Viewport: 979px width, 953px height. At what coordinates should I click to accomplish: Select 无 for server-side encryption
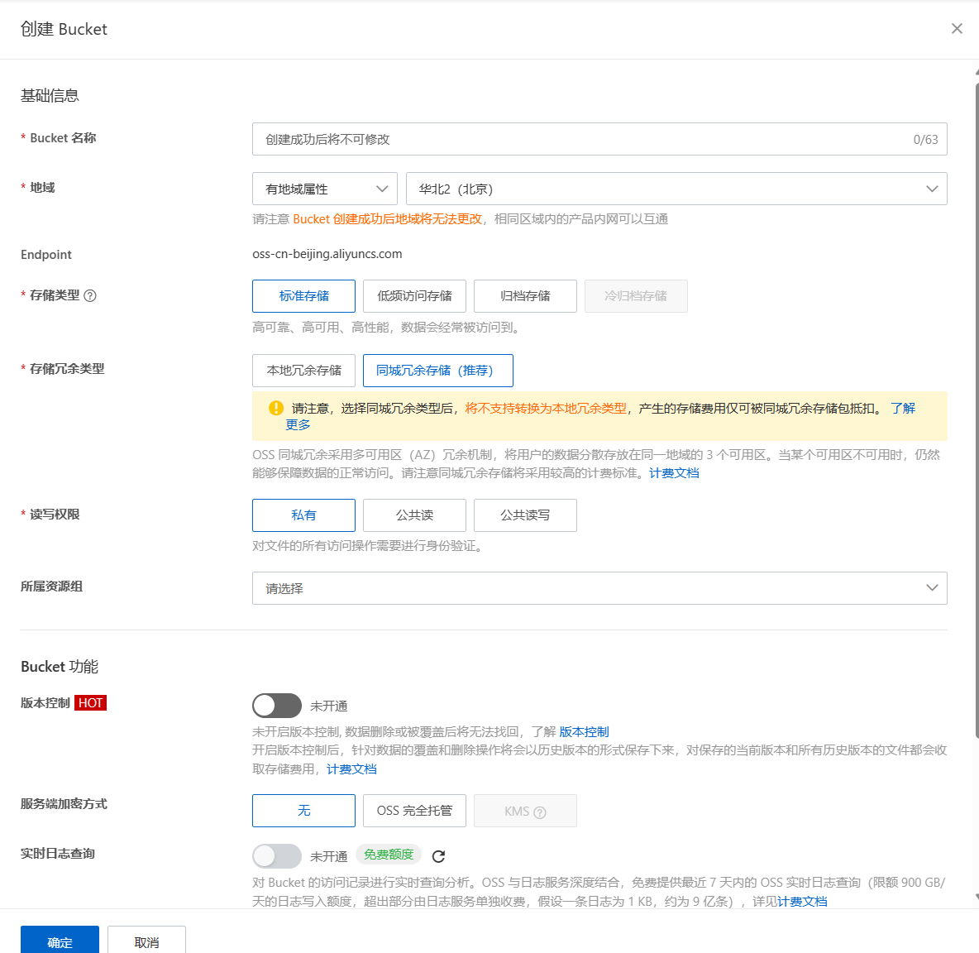tap(303, 811)
